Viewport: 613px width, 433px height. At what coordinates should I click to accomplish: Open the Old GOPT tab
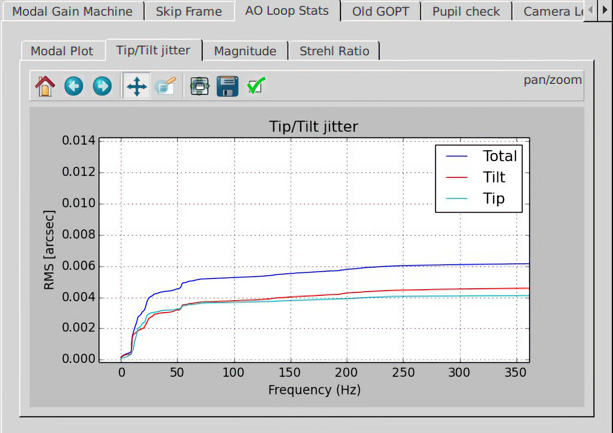pyautogui.click(x=380, y=12)
